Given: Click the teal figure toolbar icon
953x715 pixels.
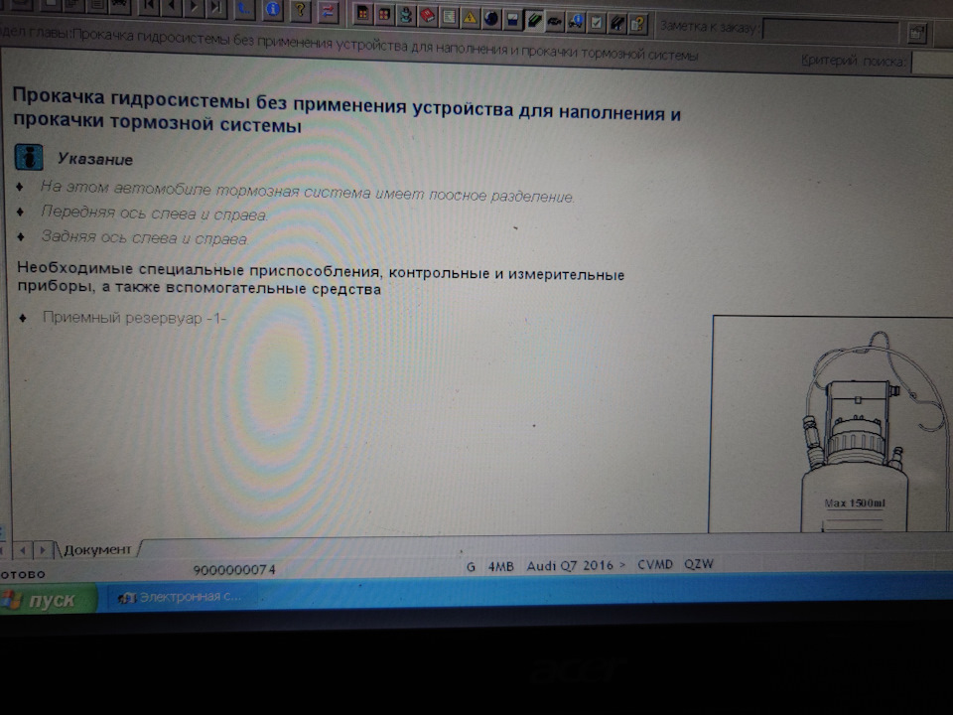Looking at the screenshot, I should click(405, 15).
